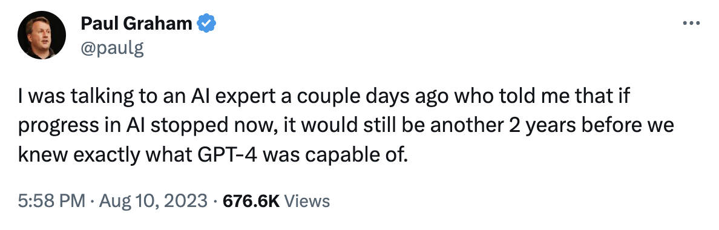Open Paul Graham's profile picture
The width and height of the screenshot is (719, 230).
point(42,35)
